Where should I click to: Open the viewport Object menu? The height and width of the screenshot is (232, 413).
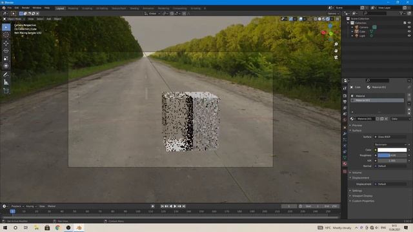[x=57, y=19]
